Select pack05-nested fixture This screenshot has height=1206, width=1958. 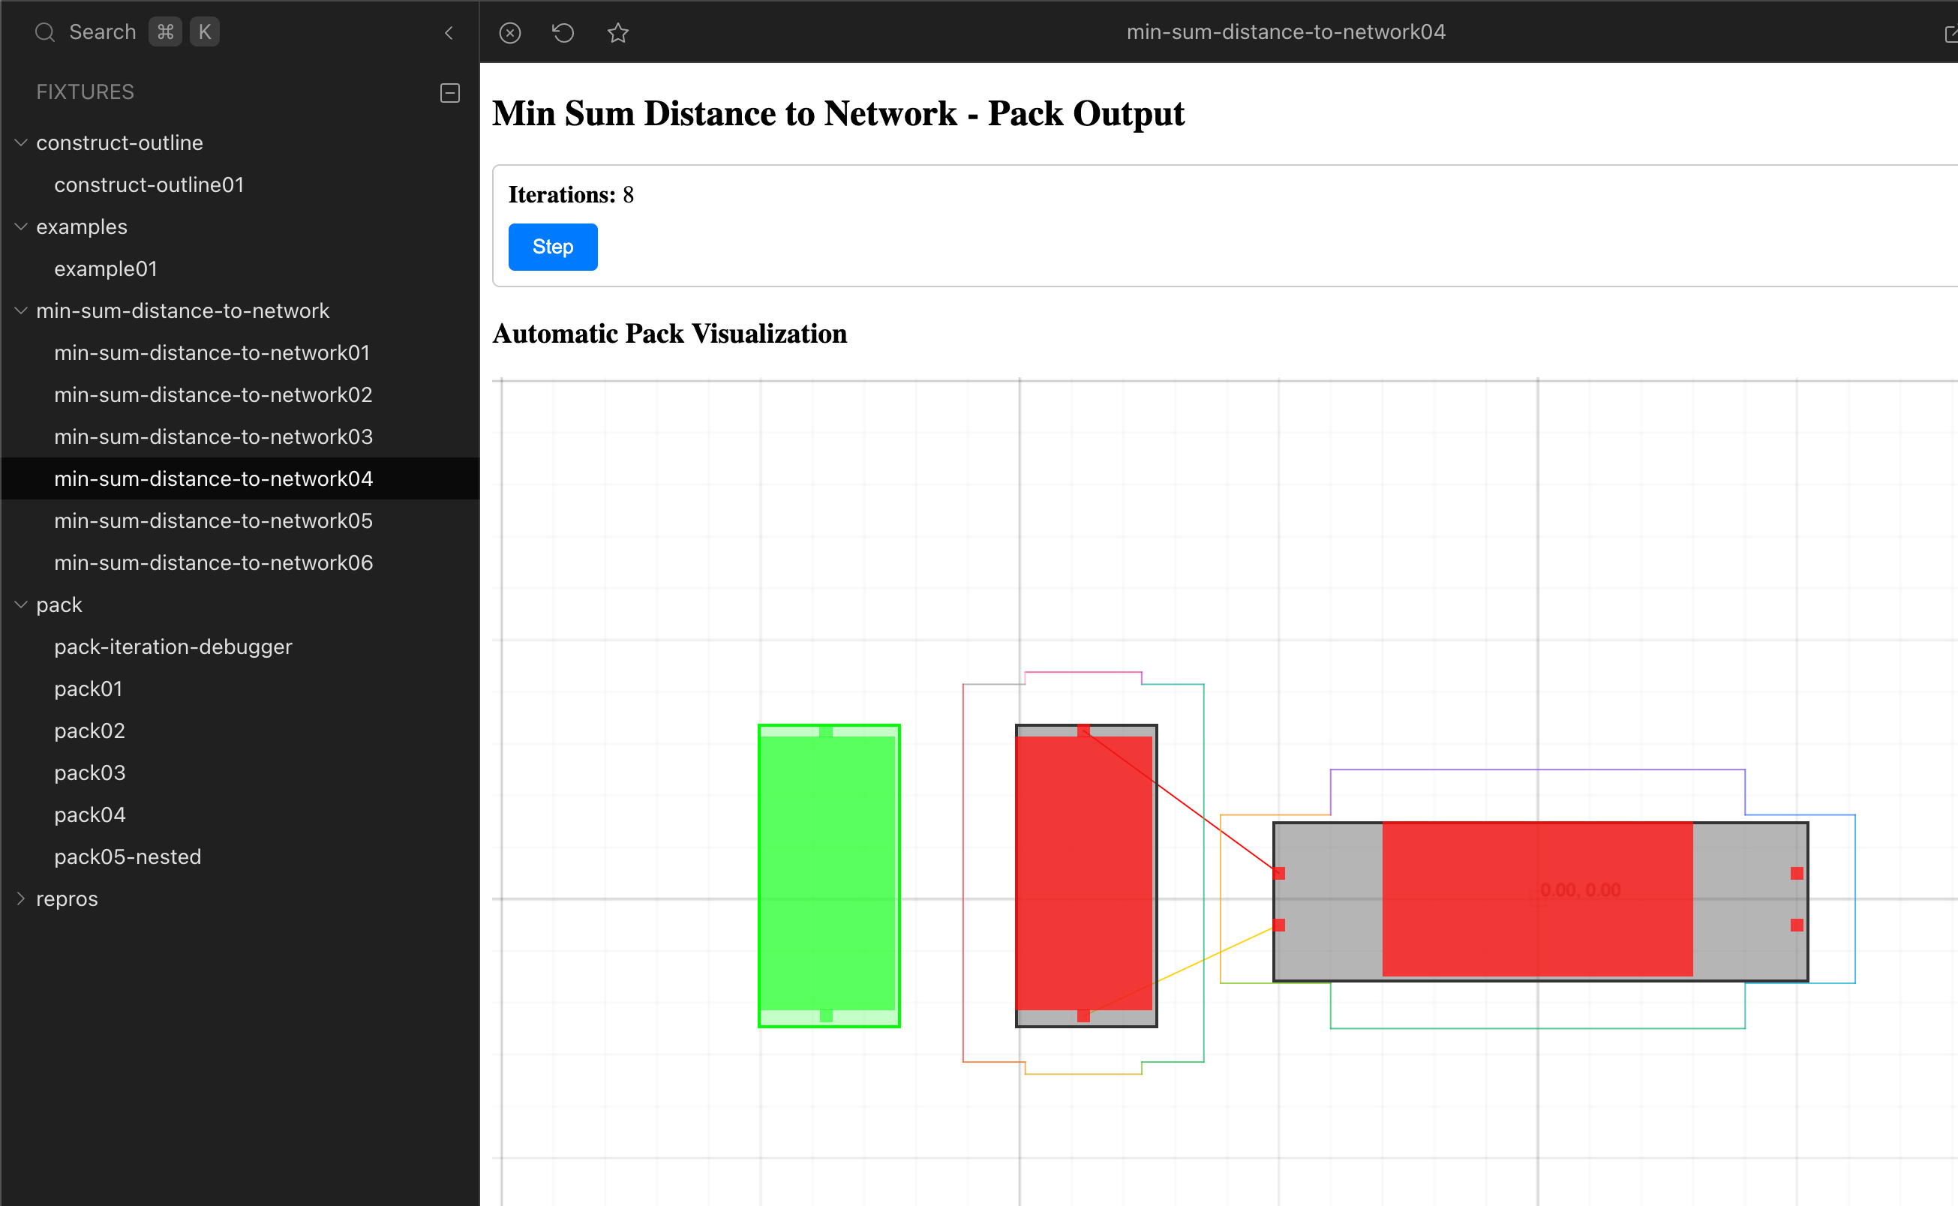point(128,856)
